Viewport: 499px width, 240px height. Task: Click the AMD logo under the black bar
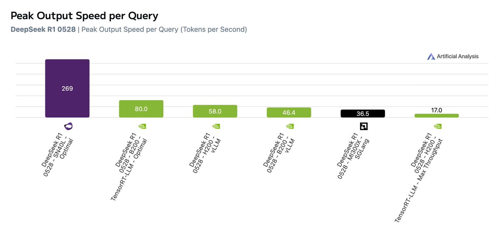tap(363, 126)
